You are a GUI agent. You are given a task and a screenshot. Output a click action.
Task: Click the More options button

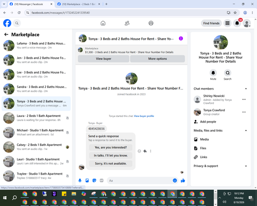(157, 59)
